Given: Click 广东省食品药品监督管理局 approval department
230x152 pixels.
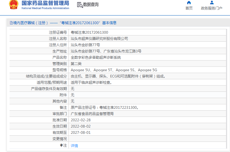Looking at the screenshot, I should pos(92,114).
